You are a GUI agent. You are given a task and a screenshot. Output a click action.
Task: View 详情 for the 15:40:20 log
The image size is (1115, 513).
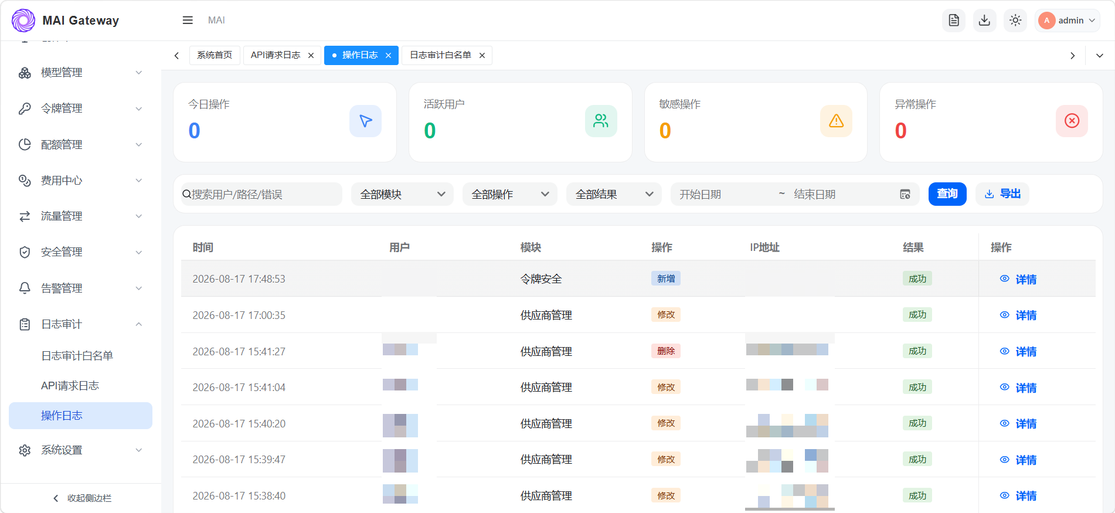point(1018,423)
